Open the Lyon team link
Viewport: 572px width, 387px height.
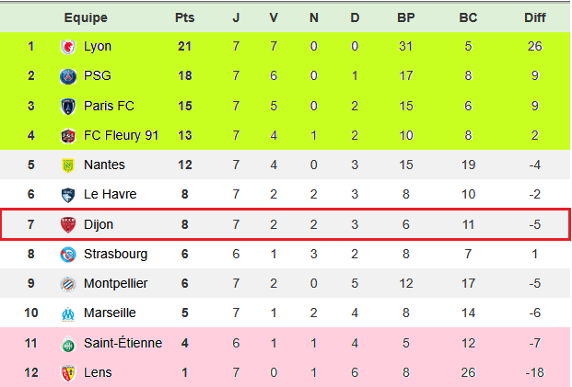98,47
